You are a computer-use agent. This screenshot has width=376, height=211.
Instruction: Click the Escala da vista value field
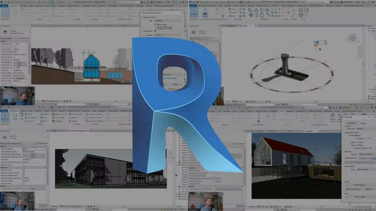[x=21, y=44]
